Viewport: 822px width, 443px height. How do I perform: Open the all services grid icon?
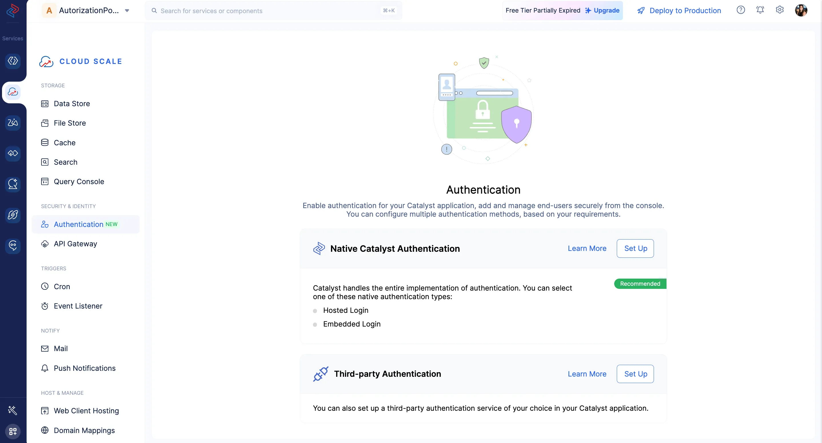pos(13,432)
